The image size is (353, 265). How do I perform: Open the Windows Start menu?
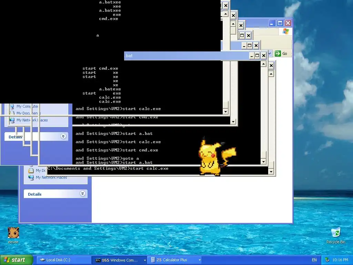click(16, 260)
